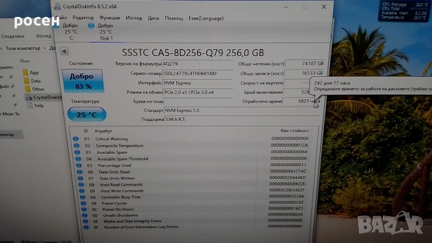Select the Percentage Used attribute text

click(x=114, y=165)
